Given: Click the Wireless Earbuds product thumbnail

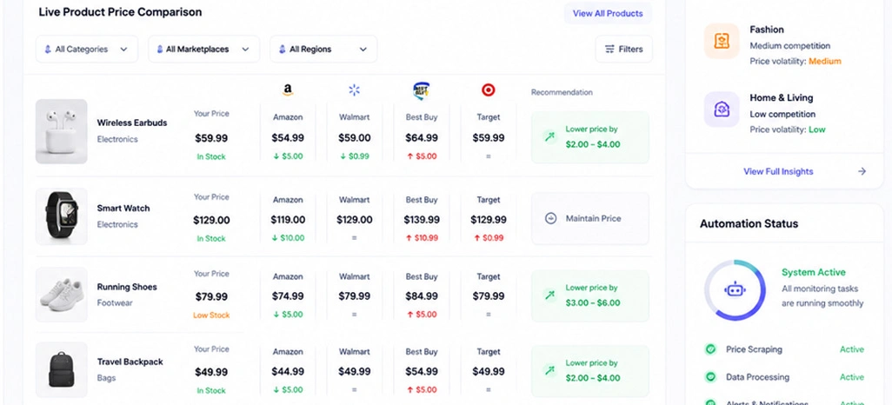Looking at the screenshot, I should point(62,131).
